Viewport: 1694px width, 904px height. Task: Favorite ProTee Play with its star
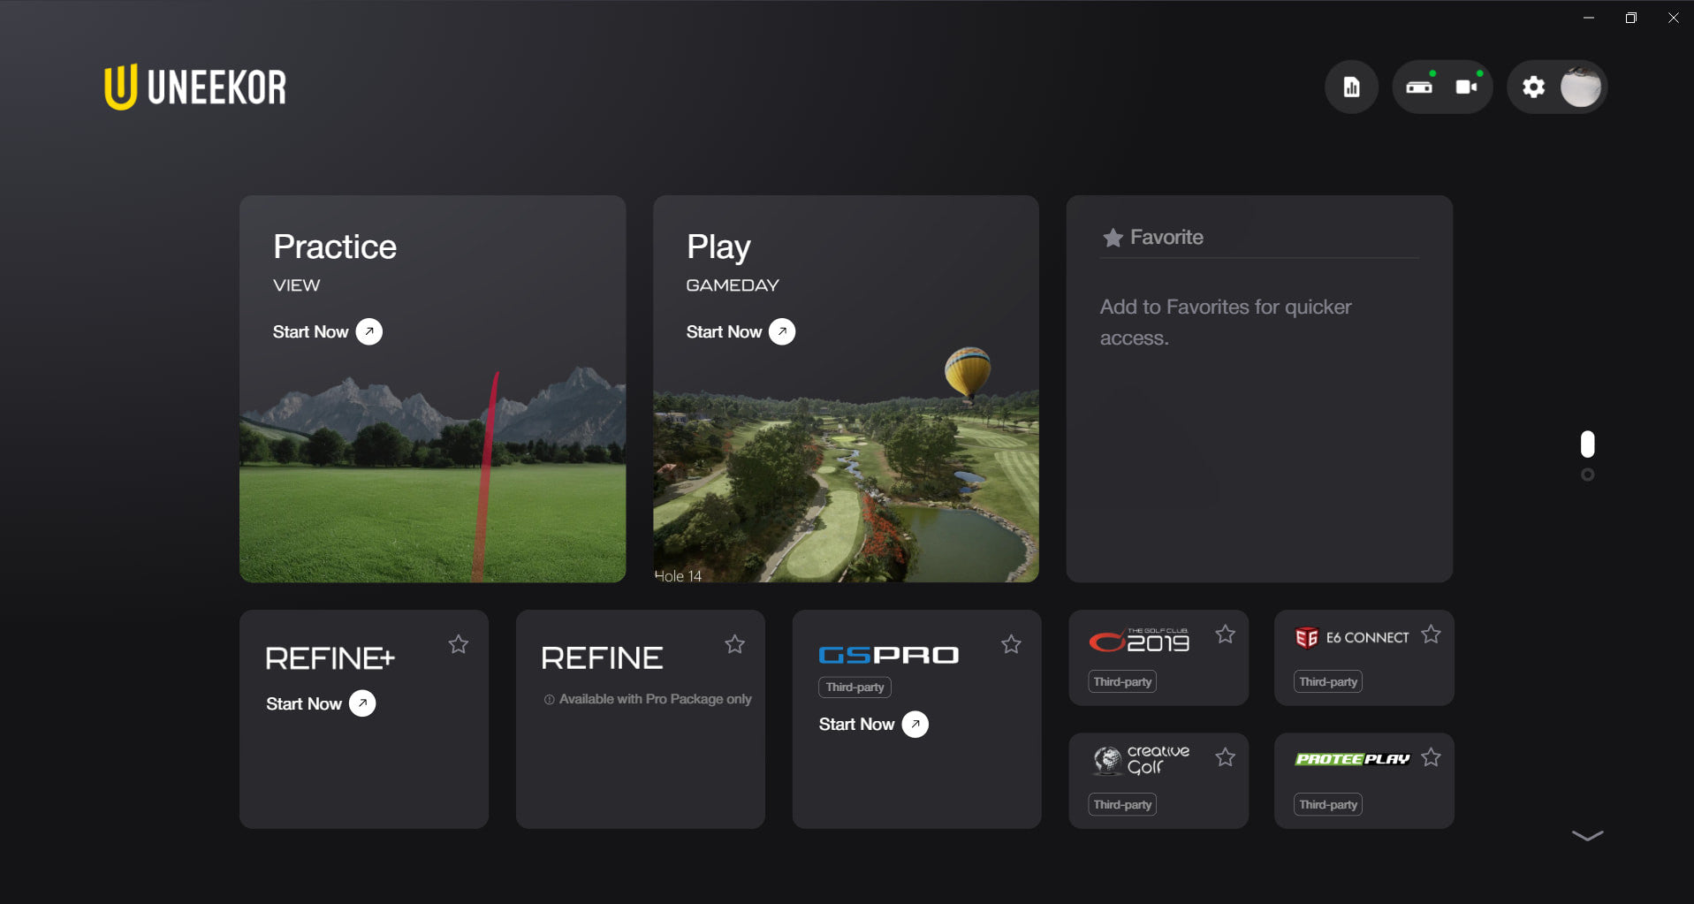[x=1431, y=756]
